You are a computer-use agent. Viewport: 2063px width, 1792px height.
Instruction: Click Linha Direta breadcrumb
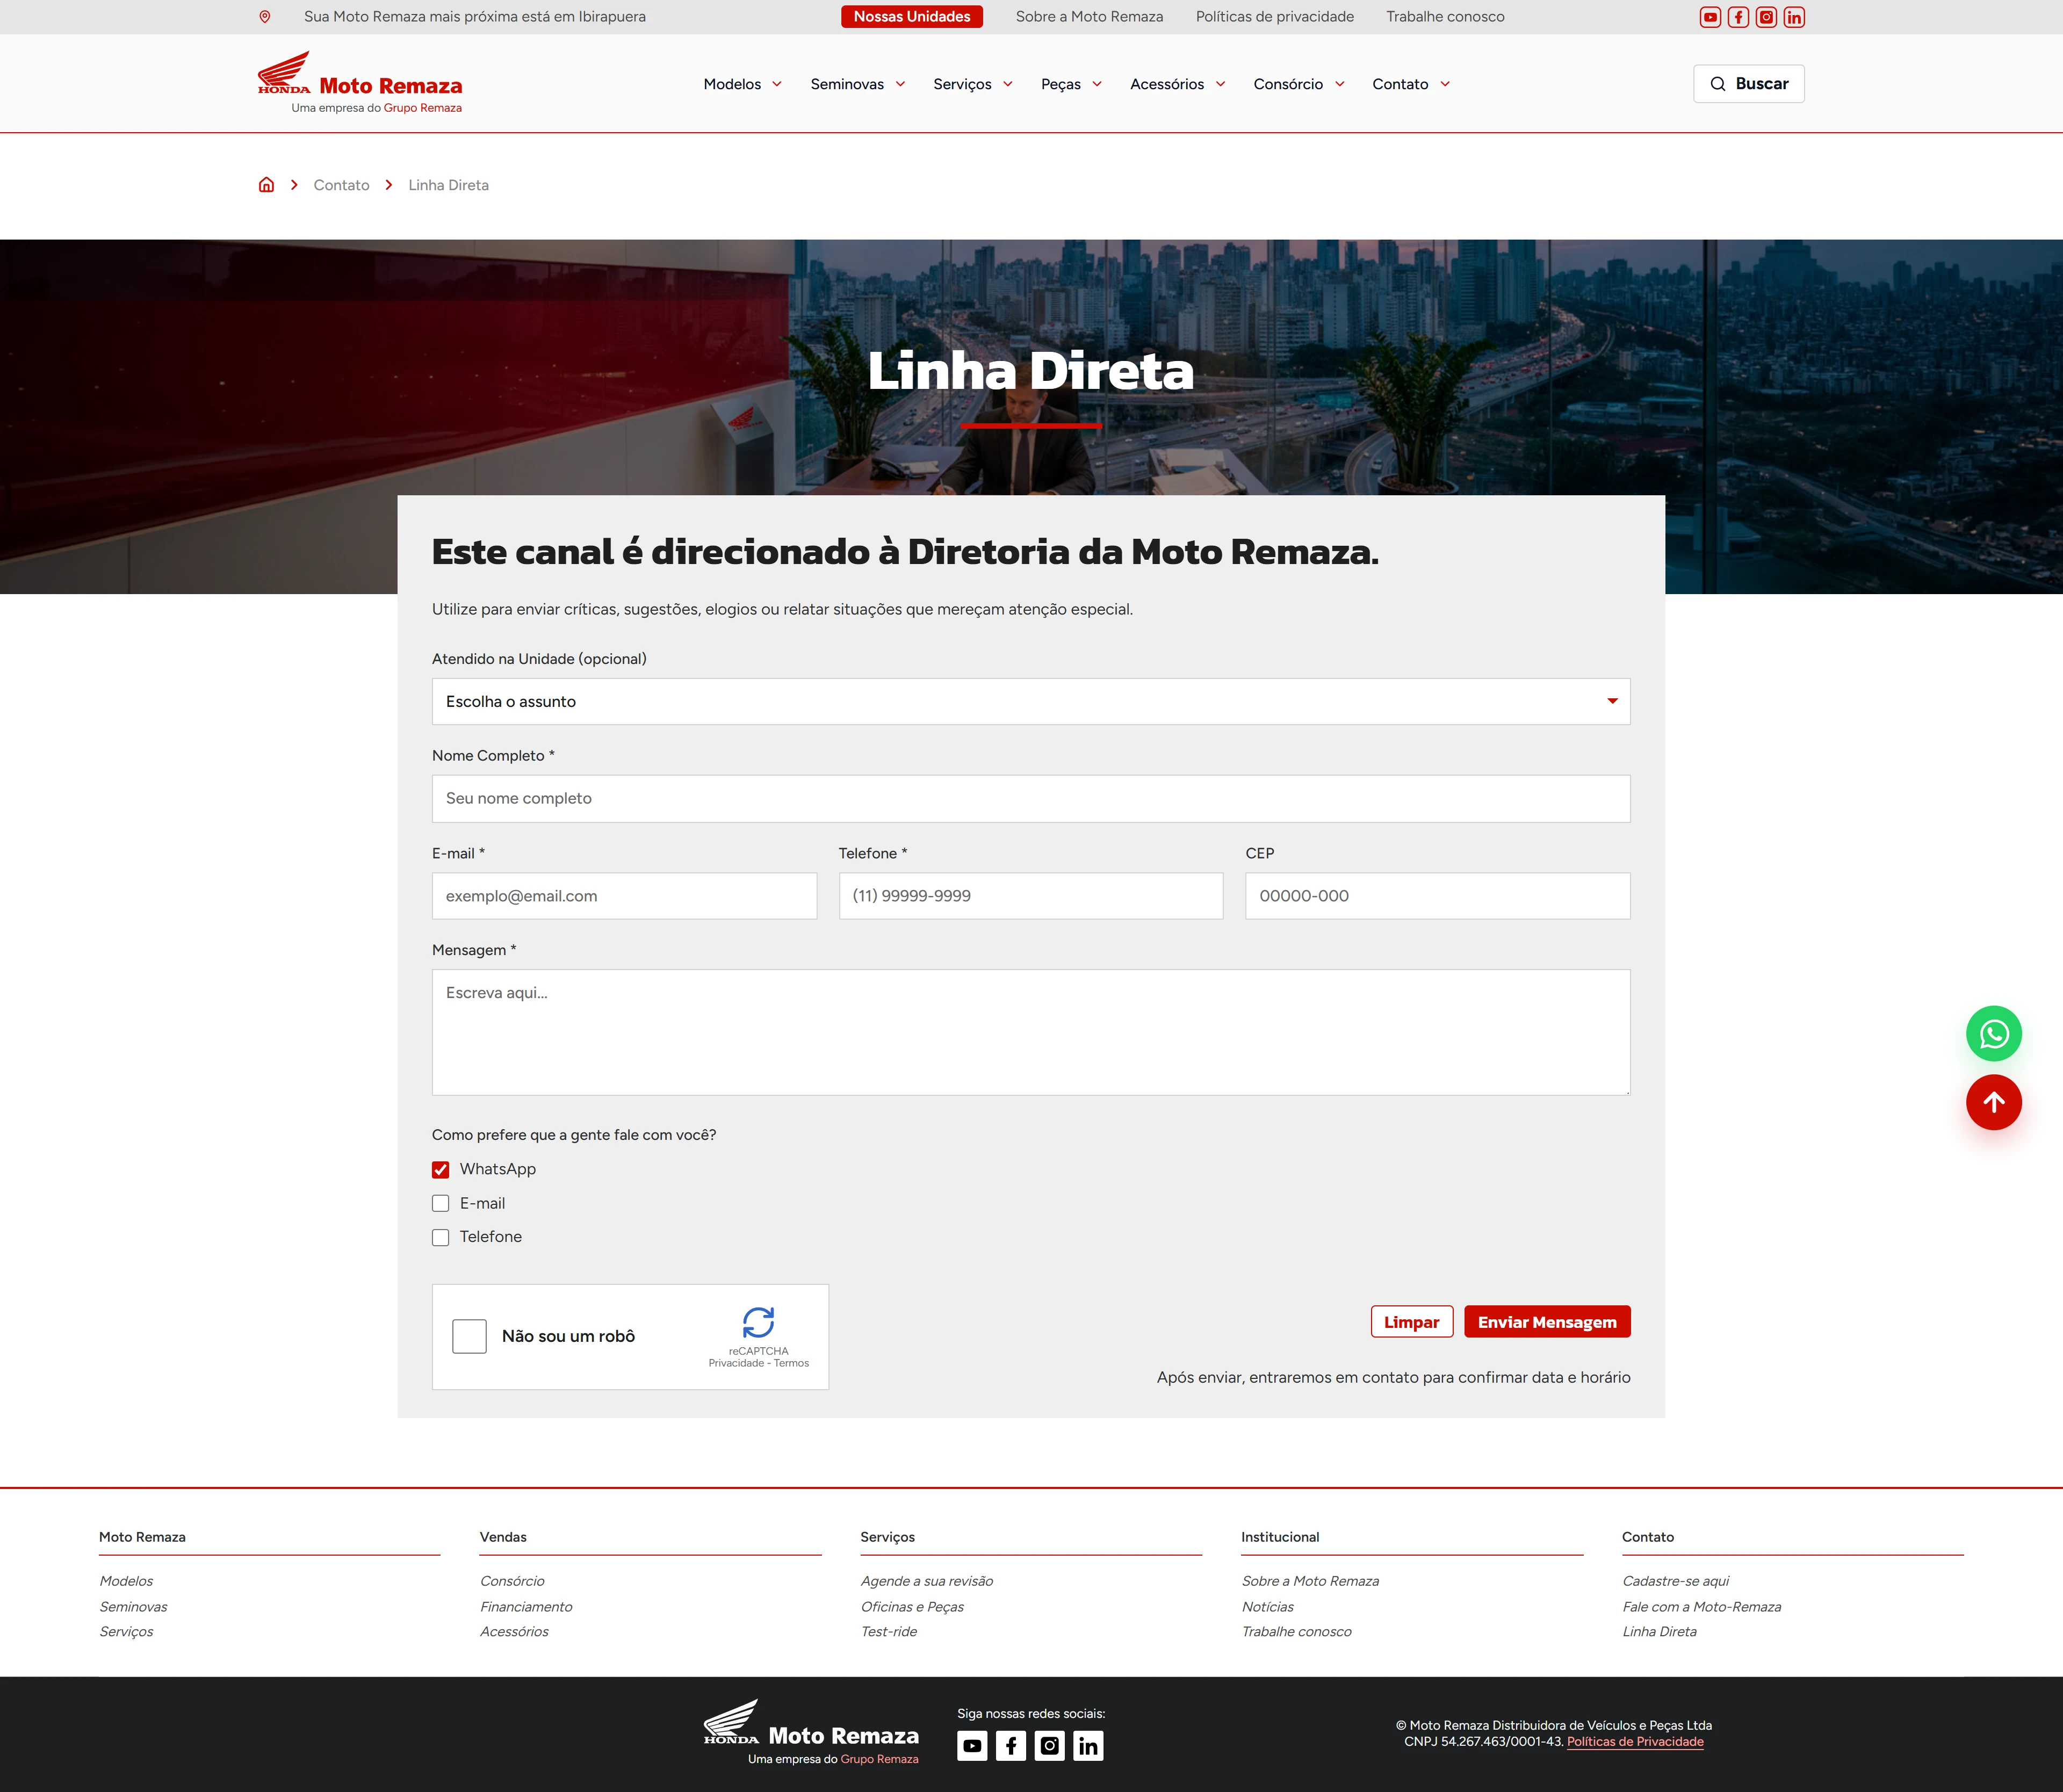click(x=448, y=185)
